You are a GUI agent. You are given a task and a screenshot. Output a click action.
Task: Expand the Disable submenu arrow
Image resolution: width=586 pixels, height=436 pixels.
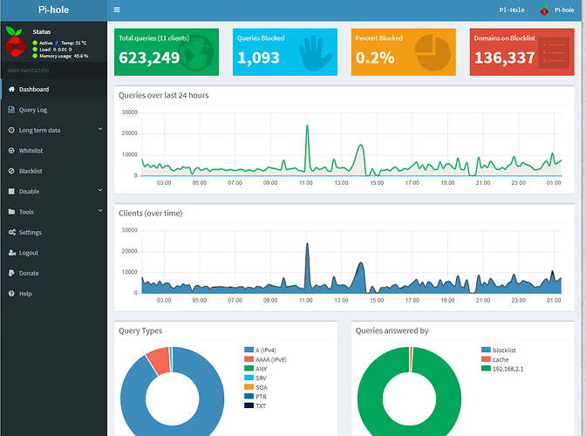coord(100,190)
